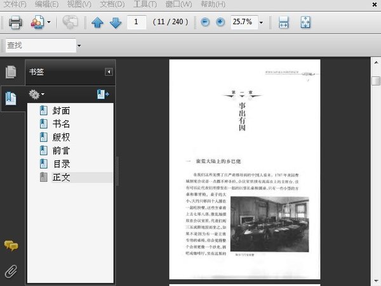The height and width of the screenshot is (286, 381).
Task: Toggle the Bookmarks panel sidebar button
Action: 11,98
